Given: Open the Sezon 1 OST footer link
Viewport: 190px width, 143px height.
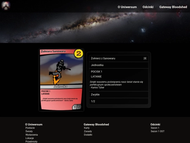Looking at the screenshot, I should (x=158, y=131).
